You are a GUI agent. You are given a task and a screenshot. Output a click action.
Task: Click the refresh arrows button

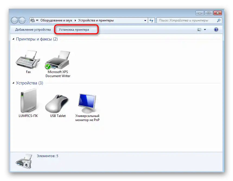pyautogui.click(x=151, y=20)
